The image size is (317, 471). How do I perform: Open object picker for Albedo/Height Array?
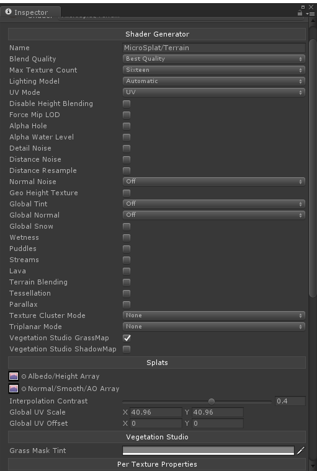24,376
